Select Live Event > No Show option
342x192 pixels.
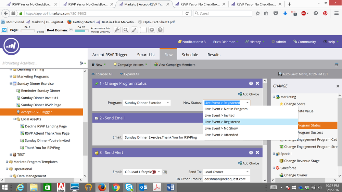pyautogui.click(x=250, y=128)
